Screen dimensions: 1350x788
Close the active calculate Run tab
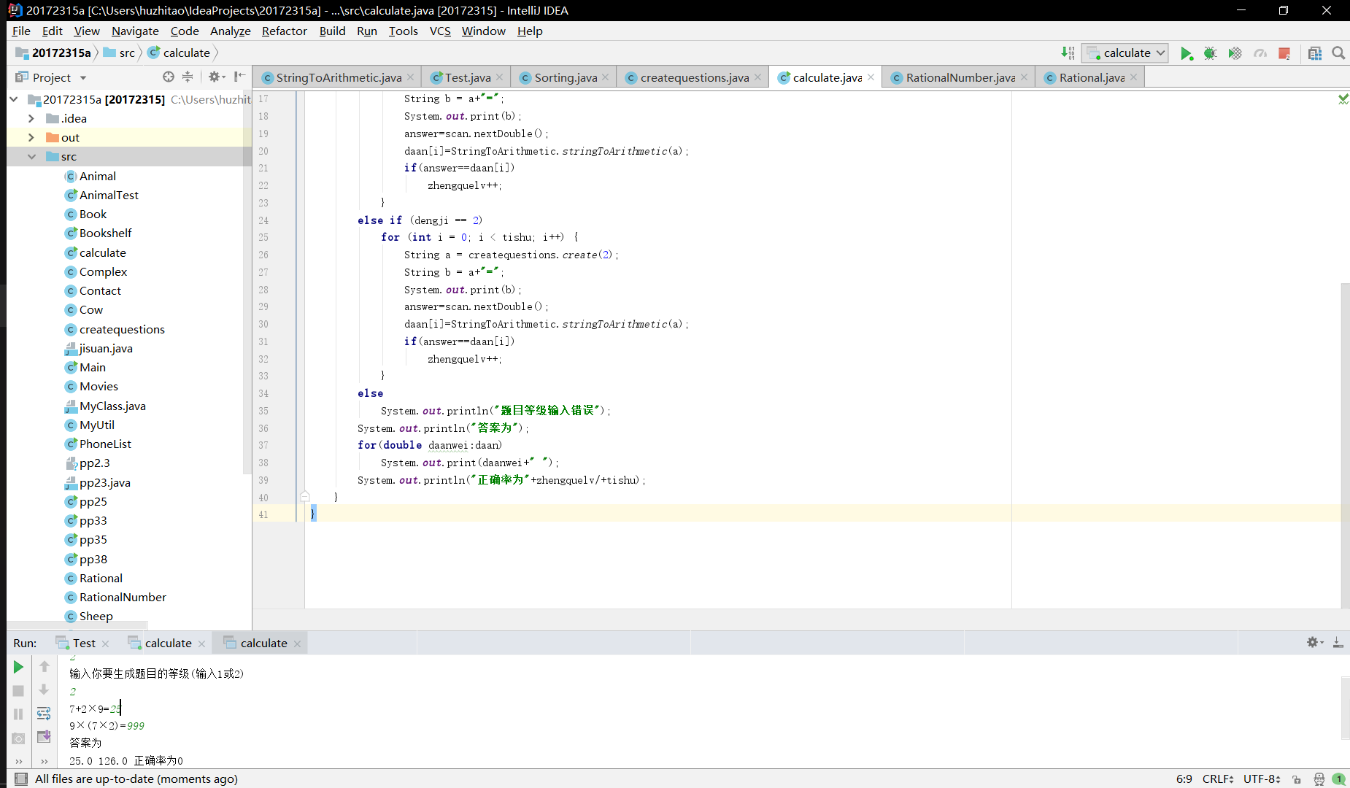[298, 644]
